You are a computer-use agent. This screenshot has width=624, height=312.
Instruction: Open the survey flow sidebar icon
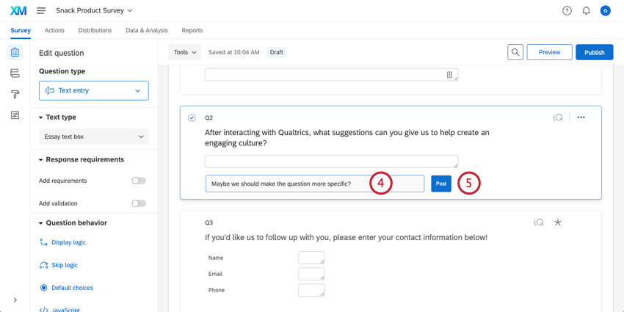click(15, 73)
